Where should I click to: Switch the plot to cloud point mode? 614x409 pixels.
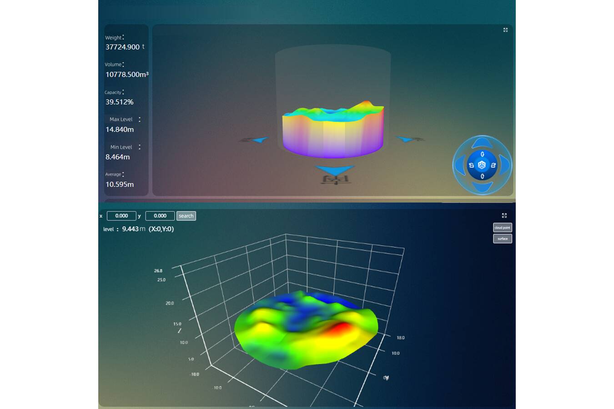click(502, 227)
